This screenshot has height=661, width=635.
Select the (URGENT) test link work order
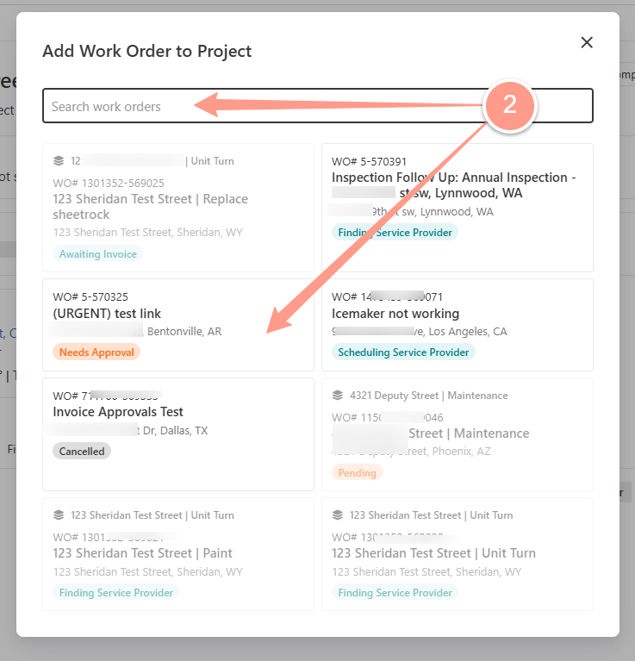point(178,325)
